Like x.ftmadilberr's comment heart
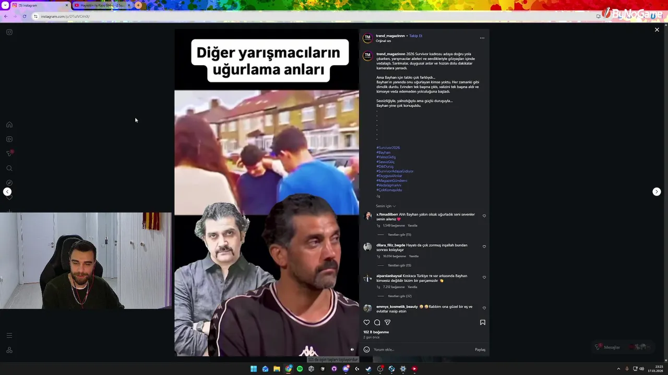This screenshot has height=375, width=668. coord(484,216)
